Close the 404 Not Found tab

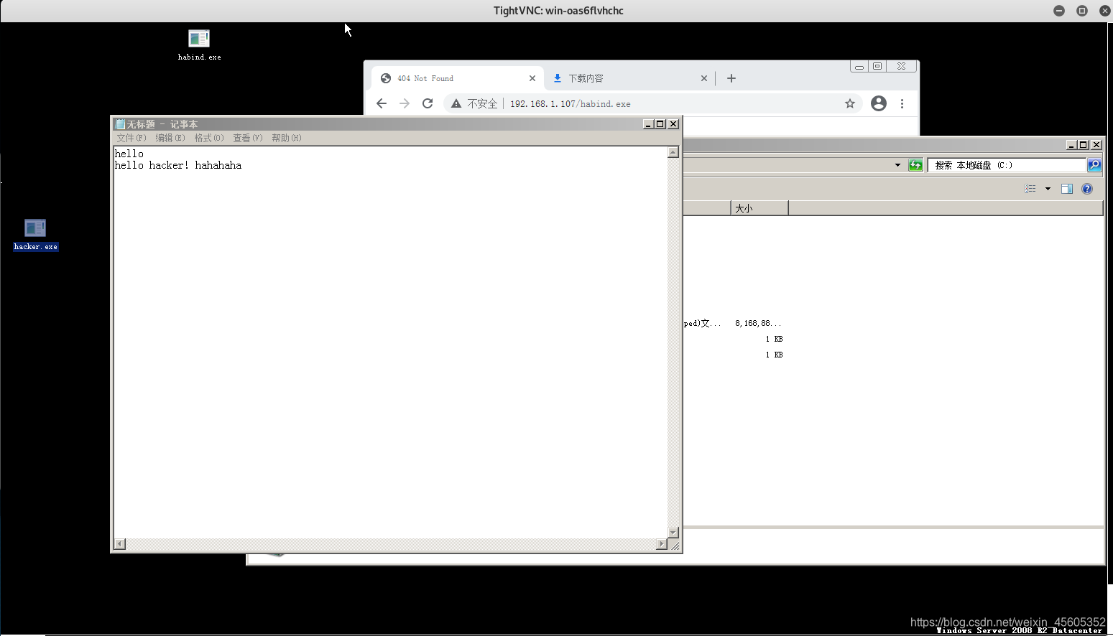[532, 78]
